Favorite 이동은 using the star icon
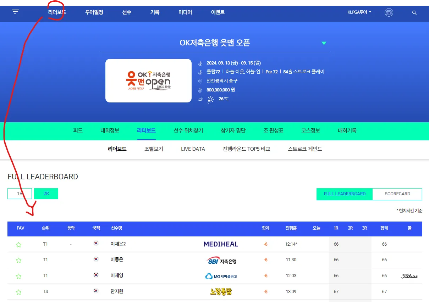Image resolution: width=429 pixels, height=302 pixels. pyautogui.click(x=18, y=260)
